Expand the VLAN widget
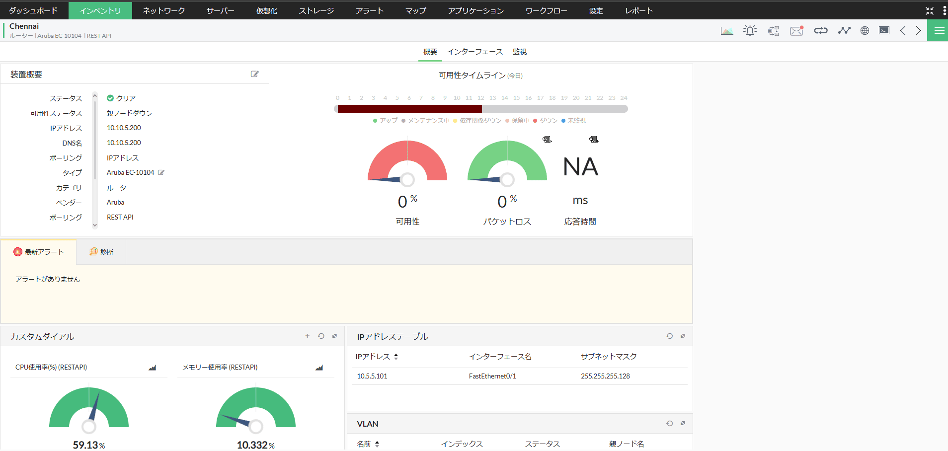This screenshot has width=948, height=451. click(x=683, y=424)
